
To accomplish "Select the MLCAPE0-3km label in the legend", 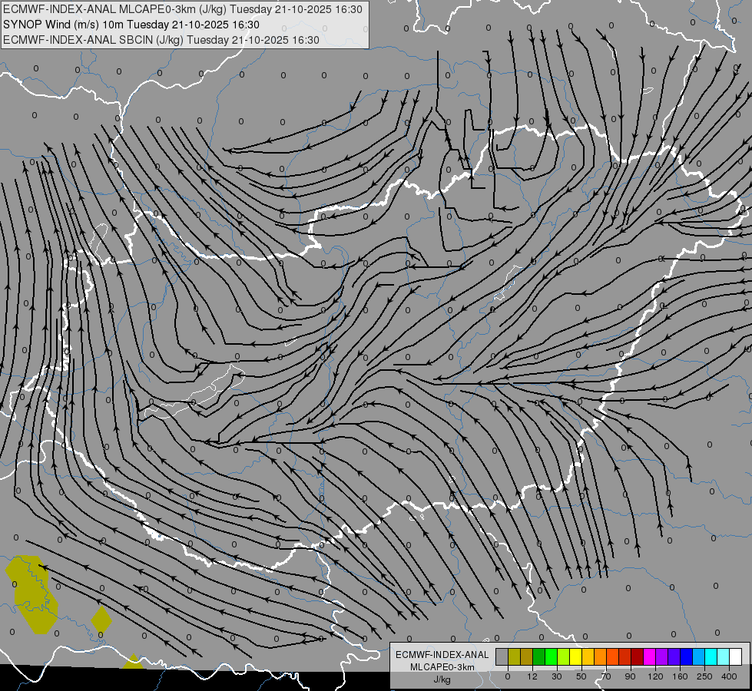I will click(x=442, y=667).
